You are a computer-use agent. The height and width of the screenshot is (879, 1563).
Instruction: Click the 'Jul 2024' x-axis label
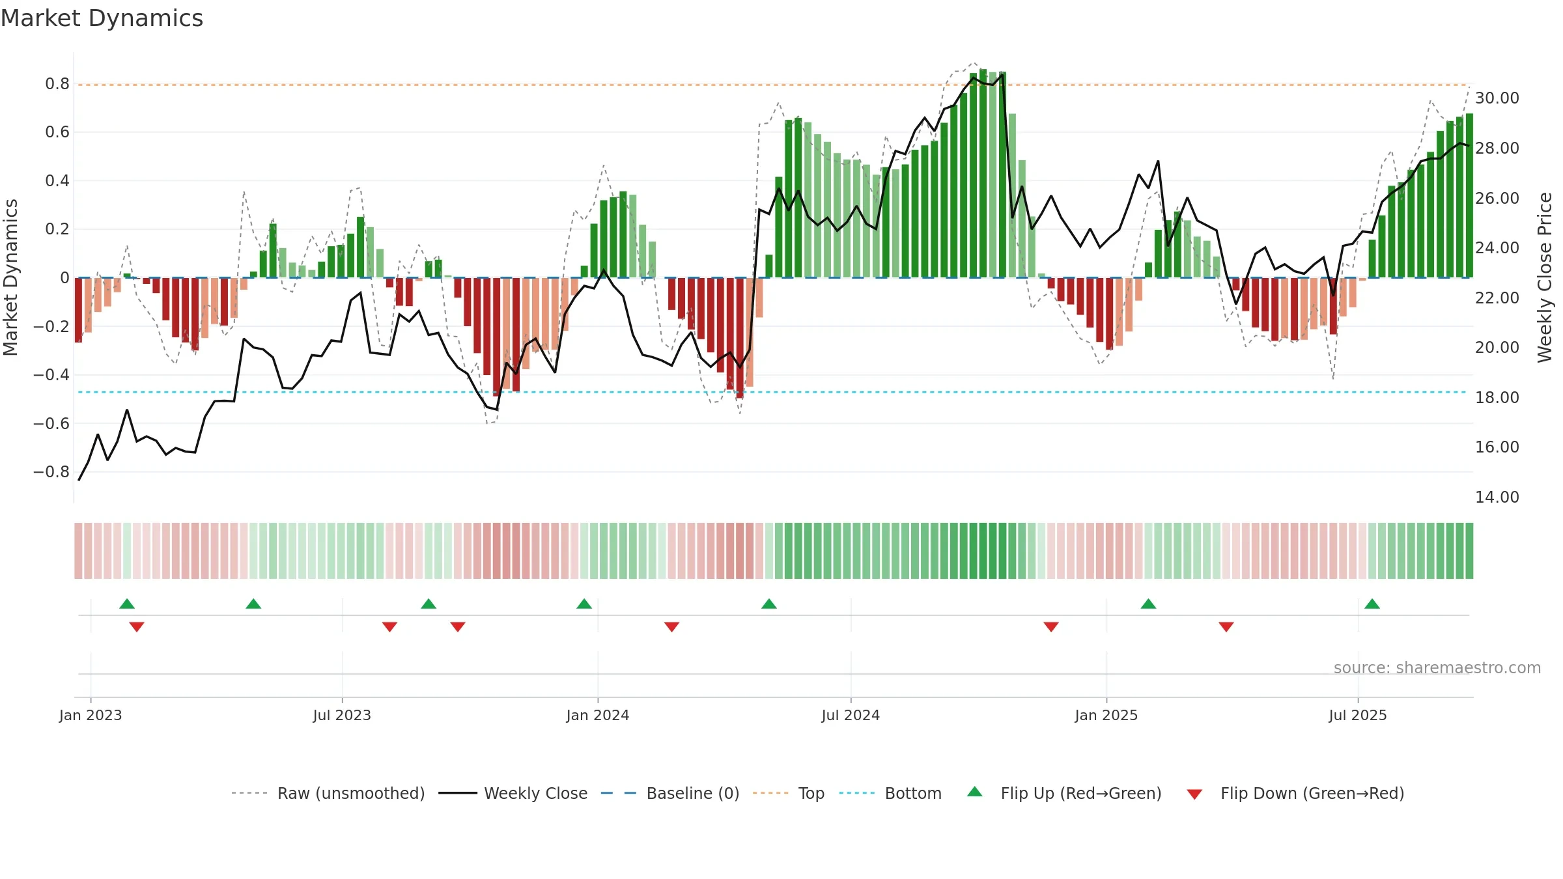[851, 715]
